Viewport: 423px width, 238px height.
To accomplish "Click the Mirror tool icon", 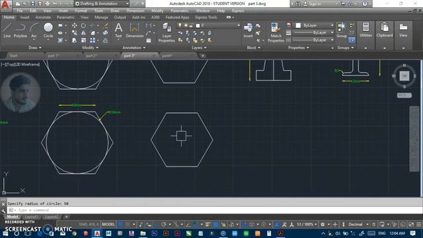I will point(83,33).
